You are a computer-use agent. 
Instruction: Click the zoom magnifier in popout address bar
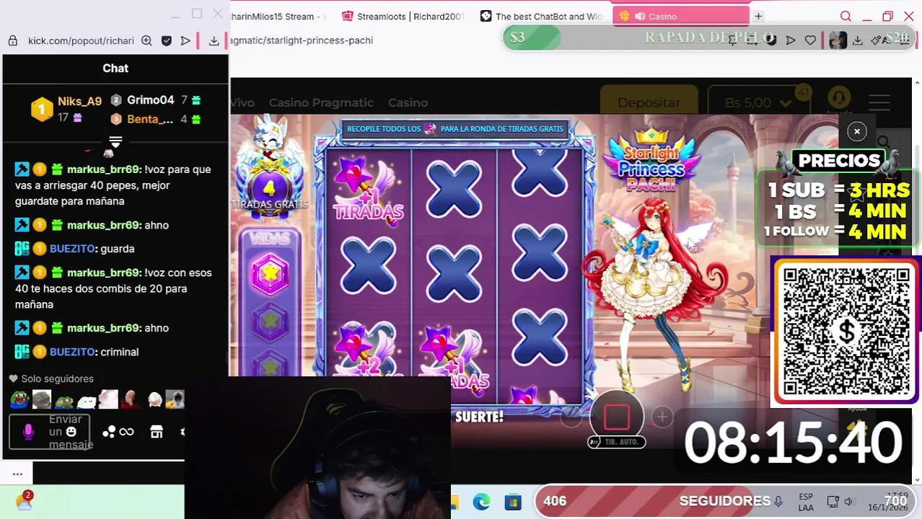[x=146, y=41]
